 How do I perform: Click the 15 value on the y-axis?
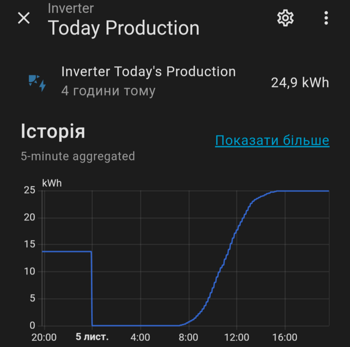pyautogui.click(x=29, y=244)
